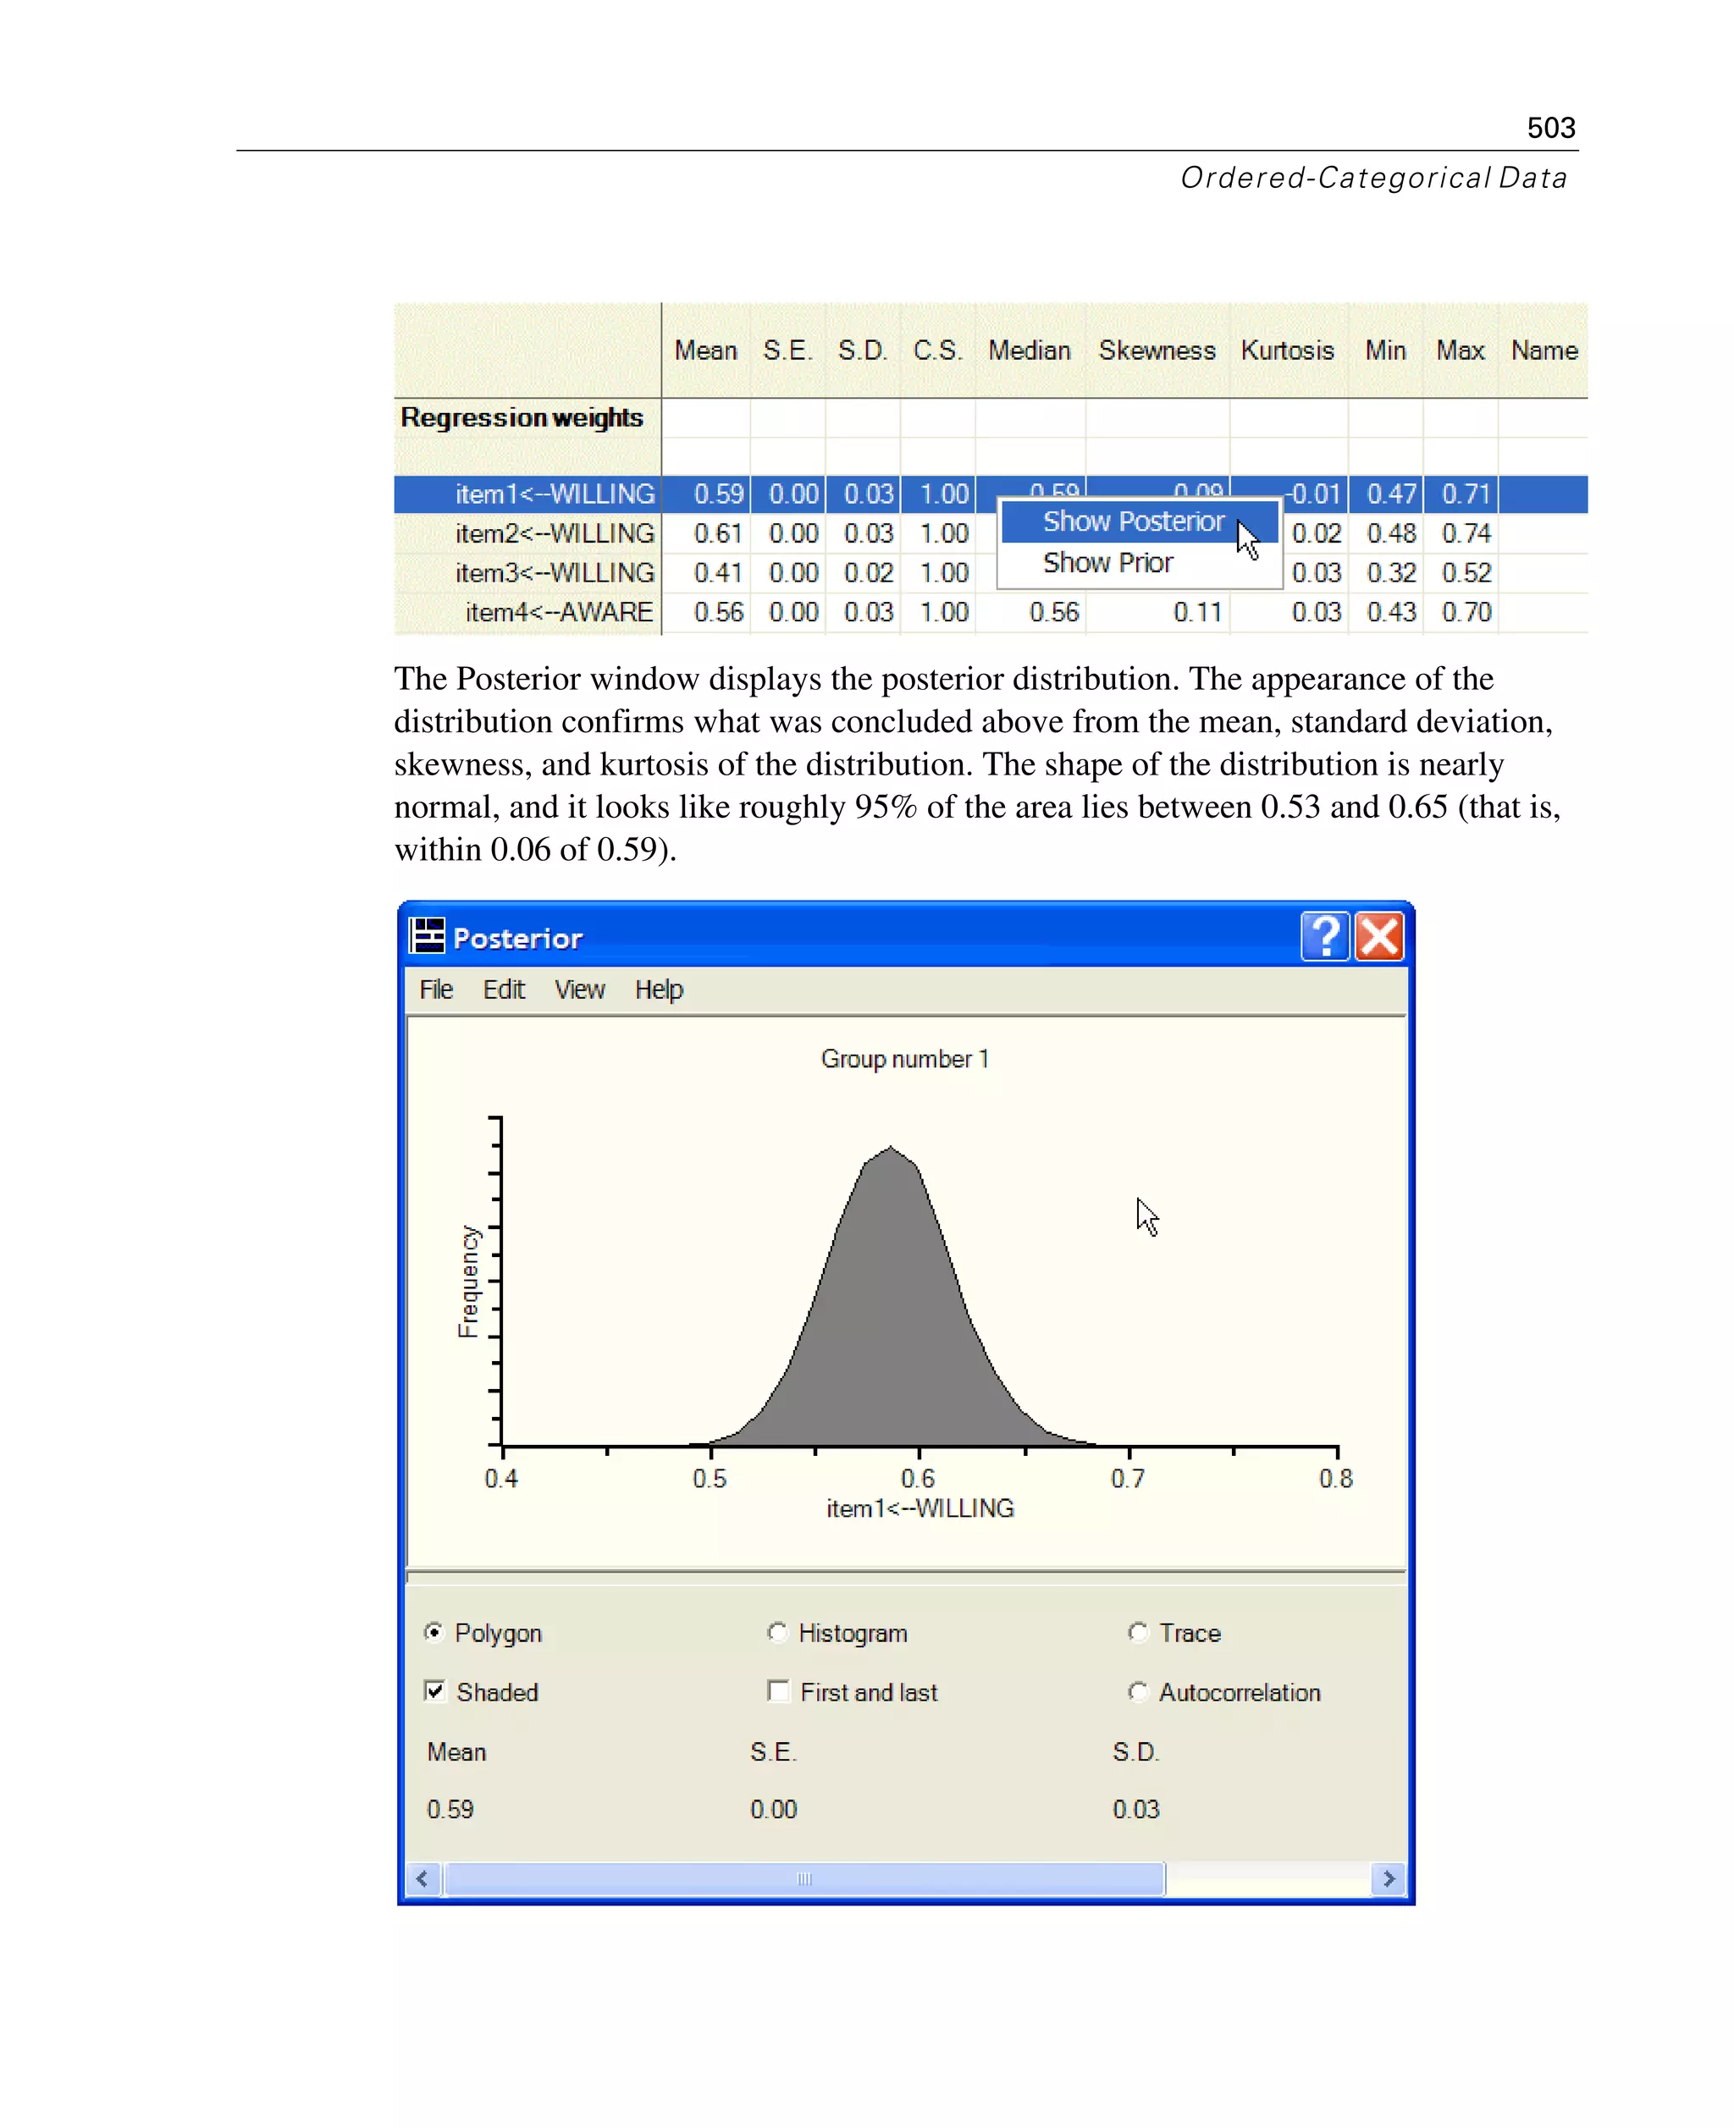Uncheck the Shaded checkbox
Viewport: 1734px width, 2128px height.
(x=434, y=1690)
